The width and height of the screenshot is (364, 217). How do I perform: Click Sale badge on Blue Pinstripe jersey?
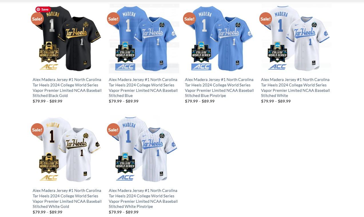(189, 19)
